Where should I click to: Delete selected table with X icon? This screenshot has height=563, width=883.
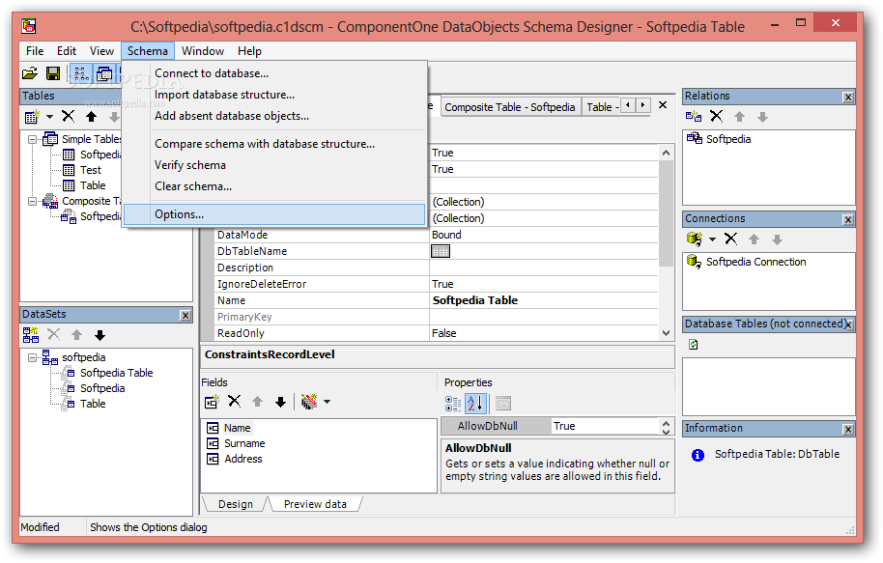point(69,117)
